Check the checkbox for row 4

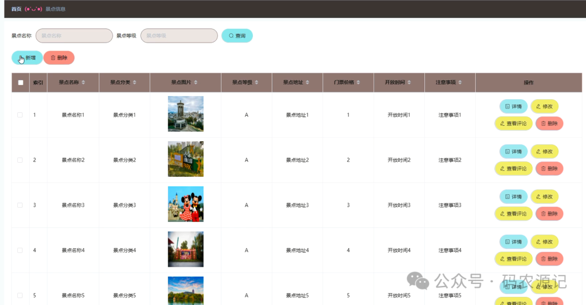pyautogui.click(x=20, y=250)
